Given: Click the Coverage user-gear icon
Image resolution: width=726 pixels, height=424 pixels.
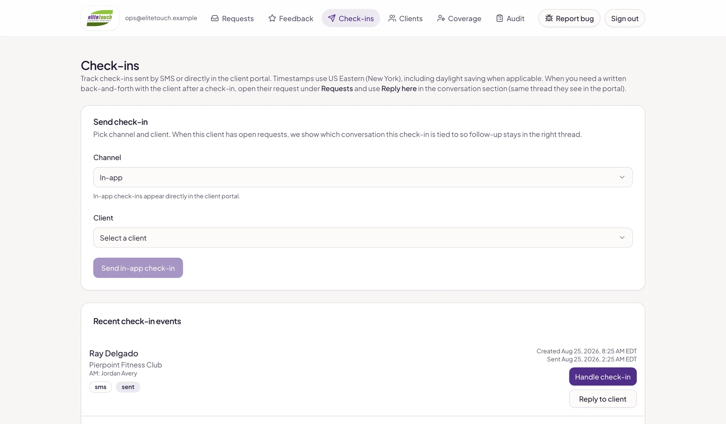Looking at the screenshot, I should pyautogui.click(x=441, y=18).
